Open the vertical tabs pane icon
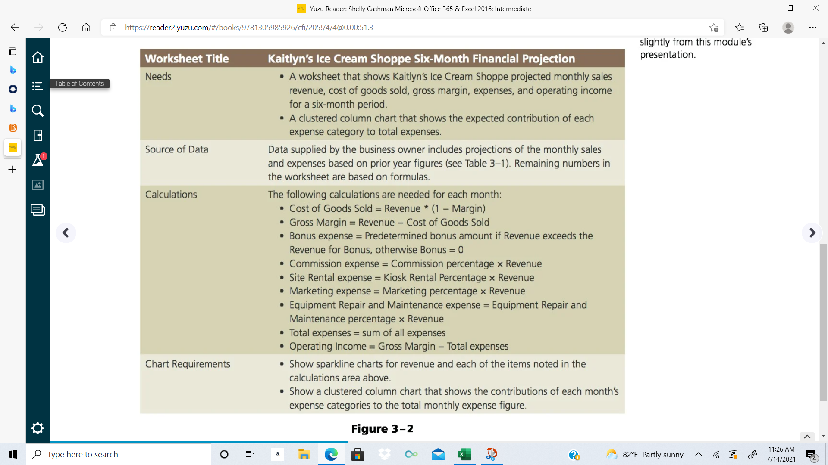 tap(13, 51)
